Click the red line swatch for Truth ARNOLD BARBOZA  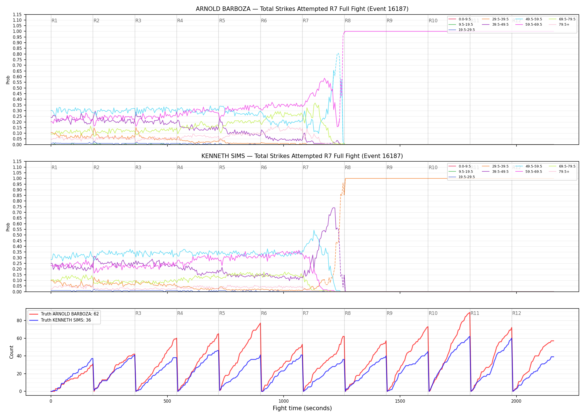34,314
